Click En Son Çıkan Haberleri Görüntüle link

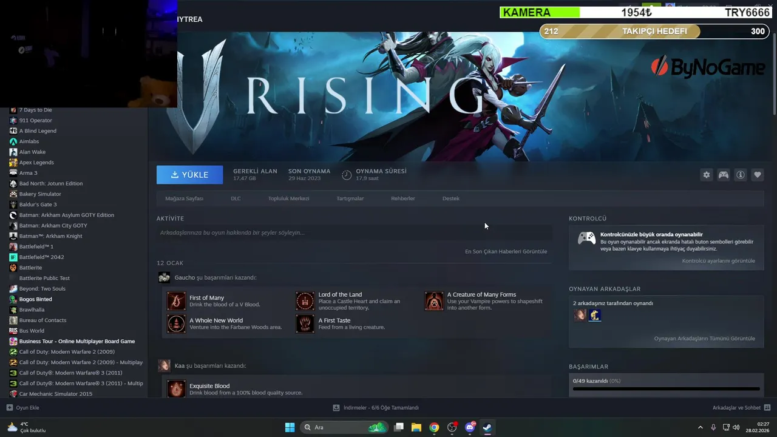(x=506, y=251)
